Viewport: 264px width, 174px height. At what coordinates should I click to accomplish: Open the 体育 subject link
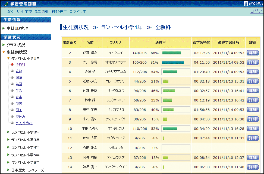tap(19, 104)
